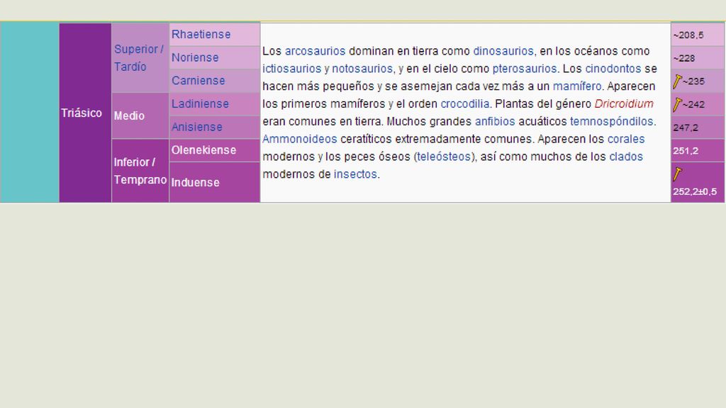
Task: Click the golden spike icon beside ~235
Action: 677,81
